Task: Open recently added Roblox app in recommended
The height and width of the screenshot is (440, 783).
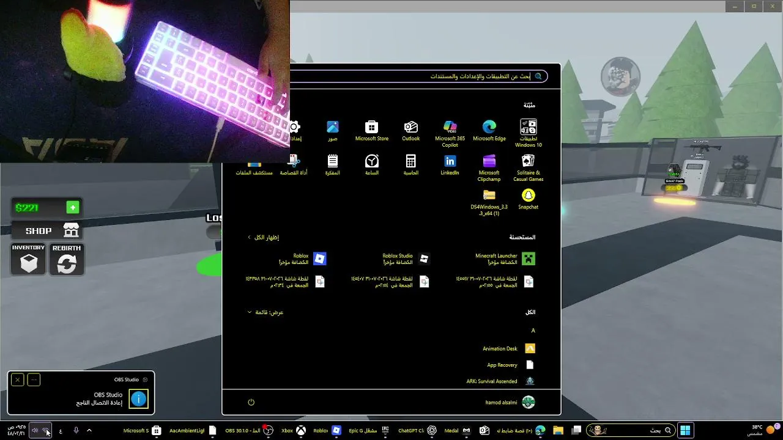Action: pos(302,259)
